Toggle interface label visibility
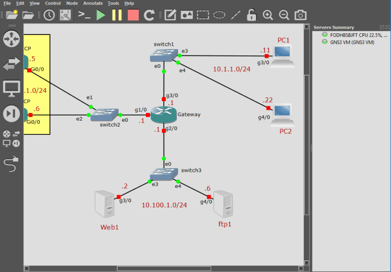 (64, 15)
